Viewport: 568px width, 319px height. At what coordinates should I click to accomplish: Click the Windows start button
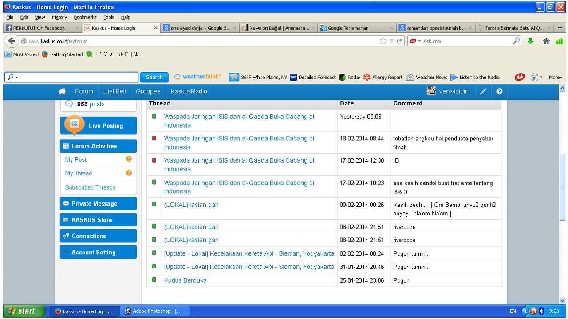[24, 311]
